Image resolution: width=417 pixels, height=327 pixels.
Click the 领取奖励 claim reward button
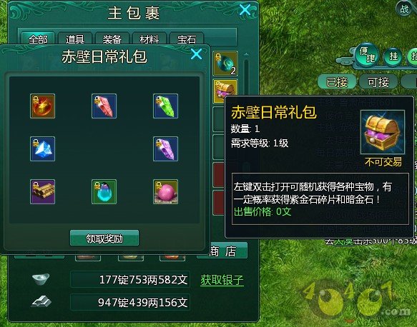(x=104, y=238)
